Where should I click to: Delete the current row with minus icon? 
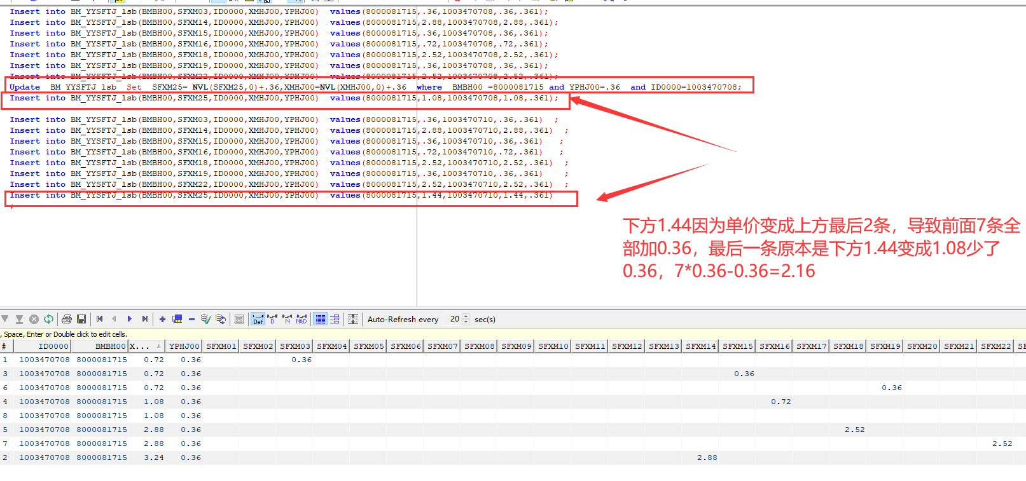[x=191, y=319]
